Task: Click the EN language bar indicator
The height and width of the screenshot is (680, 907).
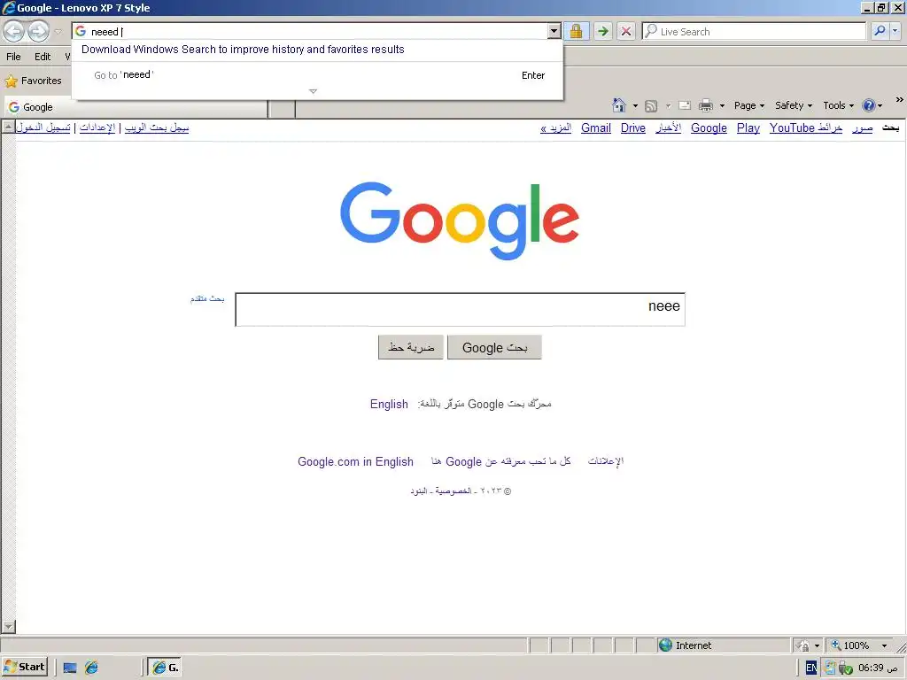Action: pos(811,668)
